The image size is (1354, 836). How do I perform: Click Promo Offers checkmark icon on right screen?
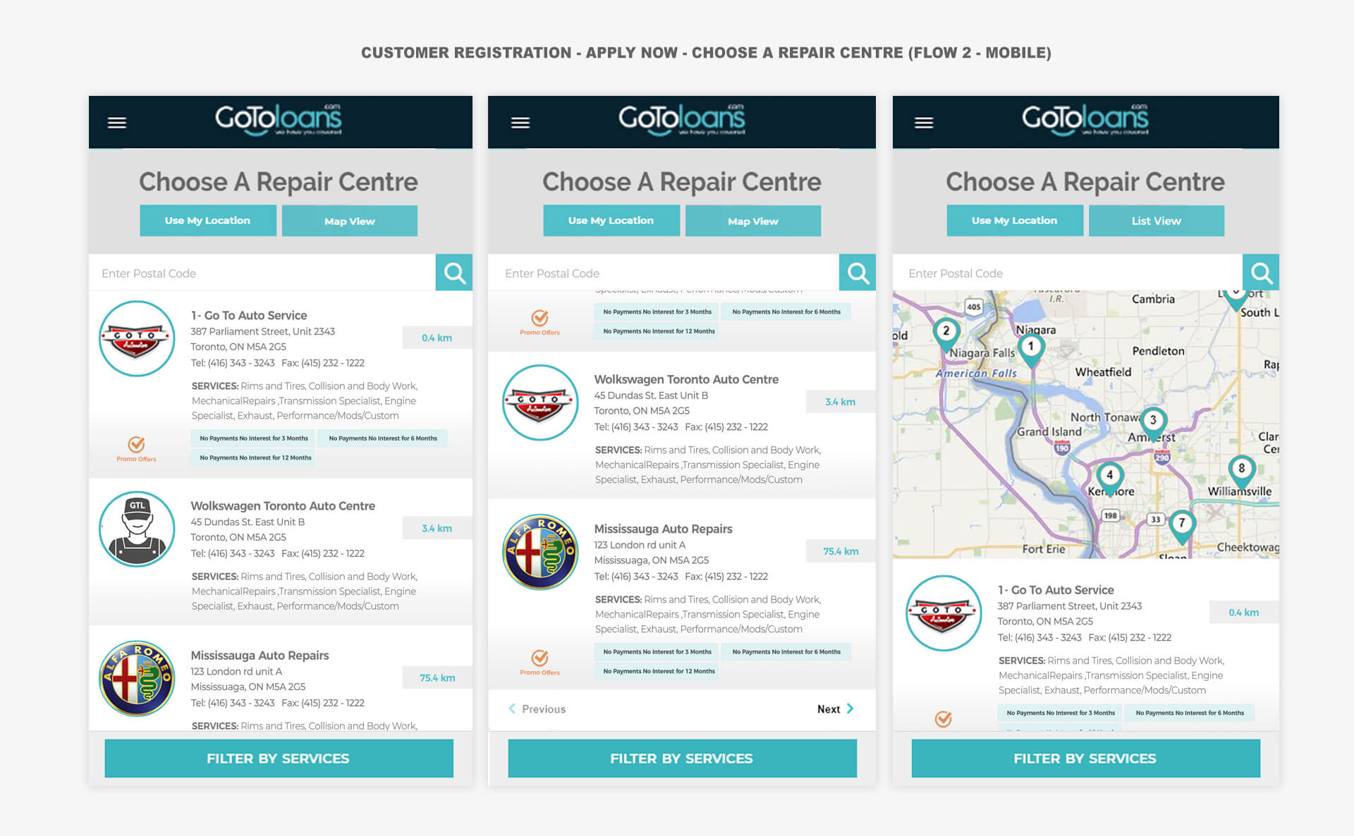(x=944, y=719)
